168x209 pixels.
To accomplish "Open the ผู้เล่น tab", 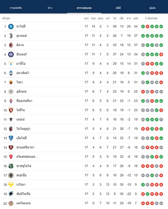I will [x=152, y=8].
